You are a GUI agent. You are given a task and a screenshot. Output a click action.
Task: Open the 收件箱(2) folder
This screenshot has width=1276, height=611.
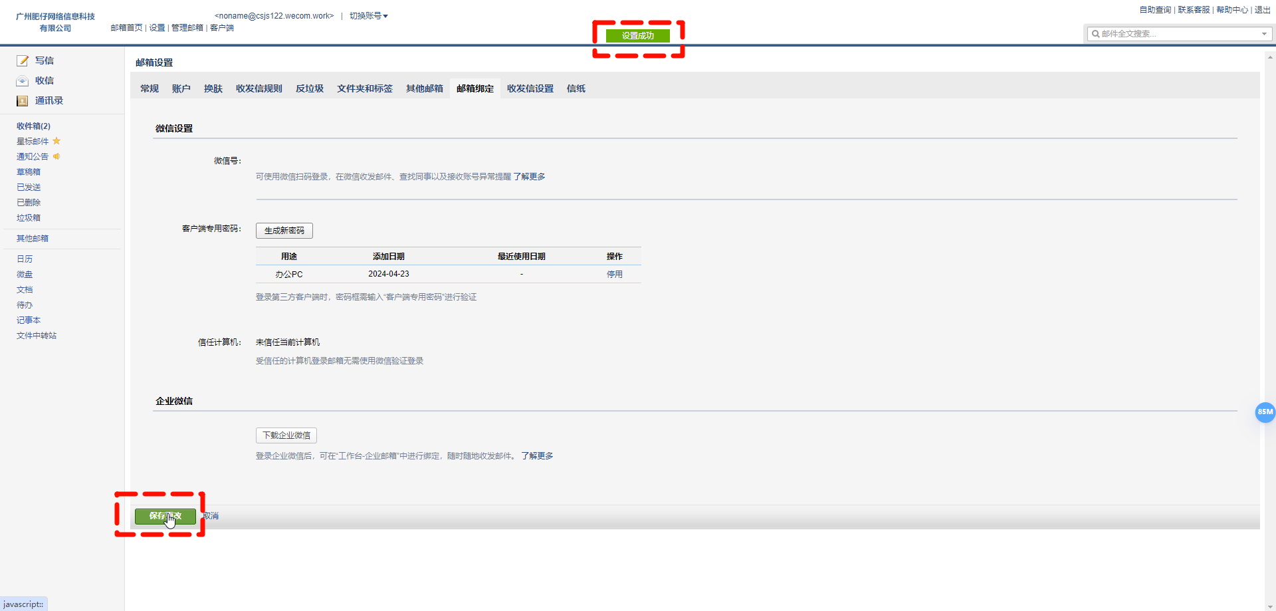[x=33, y=126]
